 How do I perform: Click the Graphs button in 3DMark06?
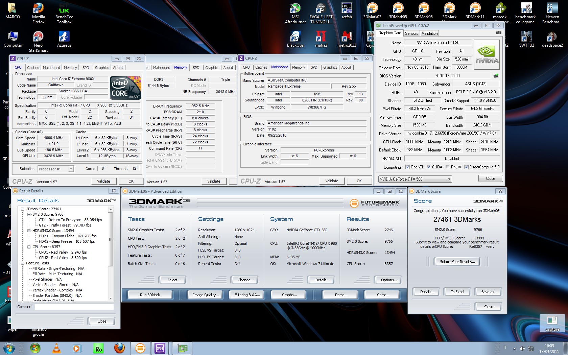(289, 295)
